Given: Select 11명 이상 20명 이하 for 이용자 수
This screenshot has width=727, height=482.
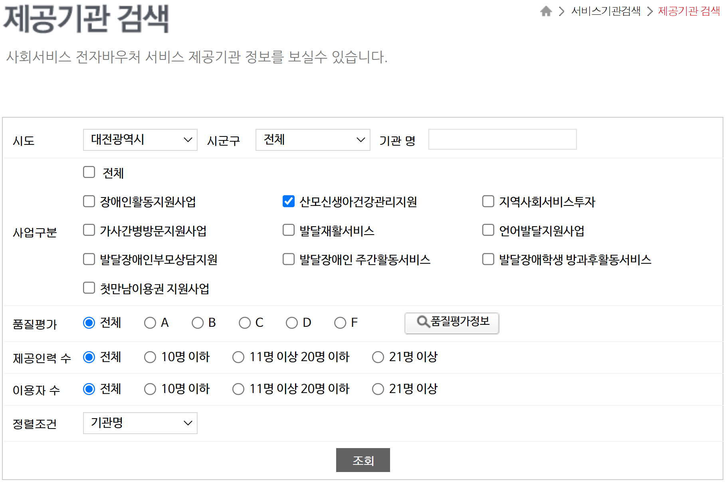Looking at the screenshot, I should (238, 389).
